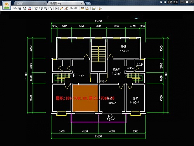Open the layers manager
The height and width of the screenshot is (146, 194).
coord(94,9)
